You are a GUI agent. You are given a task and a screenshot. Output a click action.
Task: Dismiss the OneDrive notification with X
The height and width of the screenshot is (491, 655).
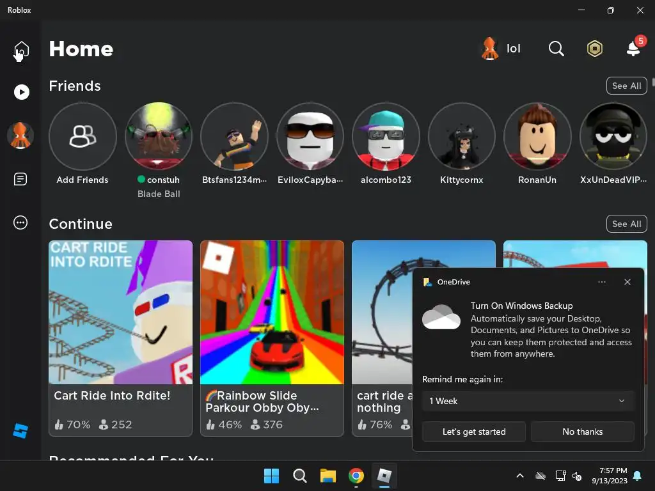click(627, 282)
